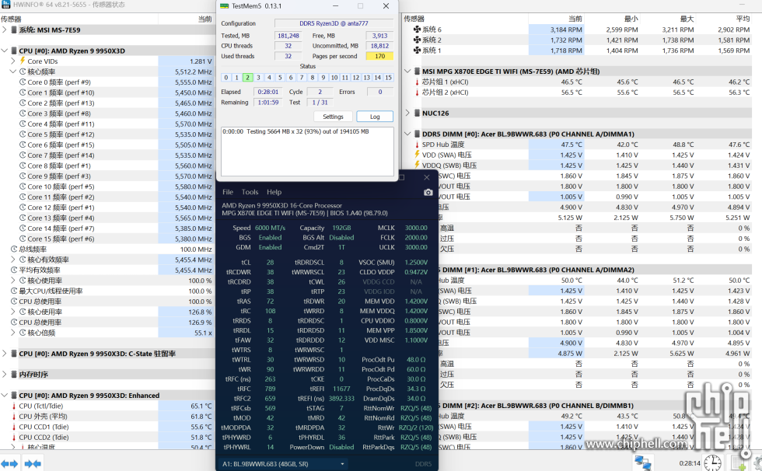The image size is (762, 471).
Task: Select the 最大CPU/线程使用率 row
Action: 107,291
